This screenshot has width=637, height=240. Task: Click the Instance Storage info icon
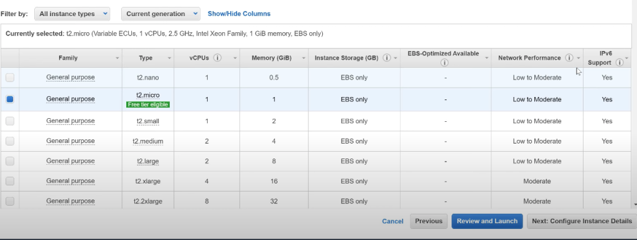click(x=387, y=58)
